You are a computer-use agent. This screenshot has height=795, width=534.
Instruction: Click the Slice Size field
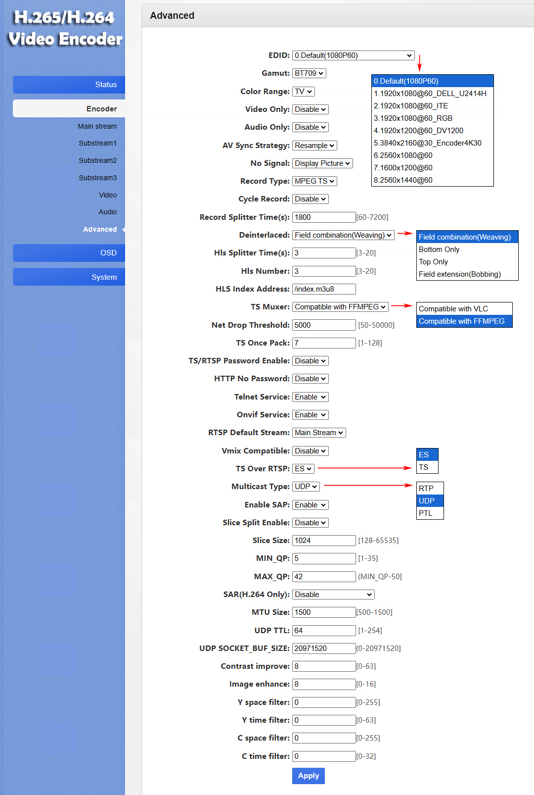[x=324, y=541]
